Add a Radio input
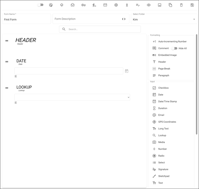The image size is (199, 189). pos(159,156)
